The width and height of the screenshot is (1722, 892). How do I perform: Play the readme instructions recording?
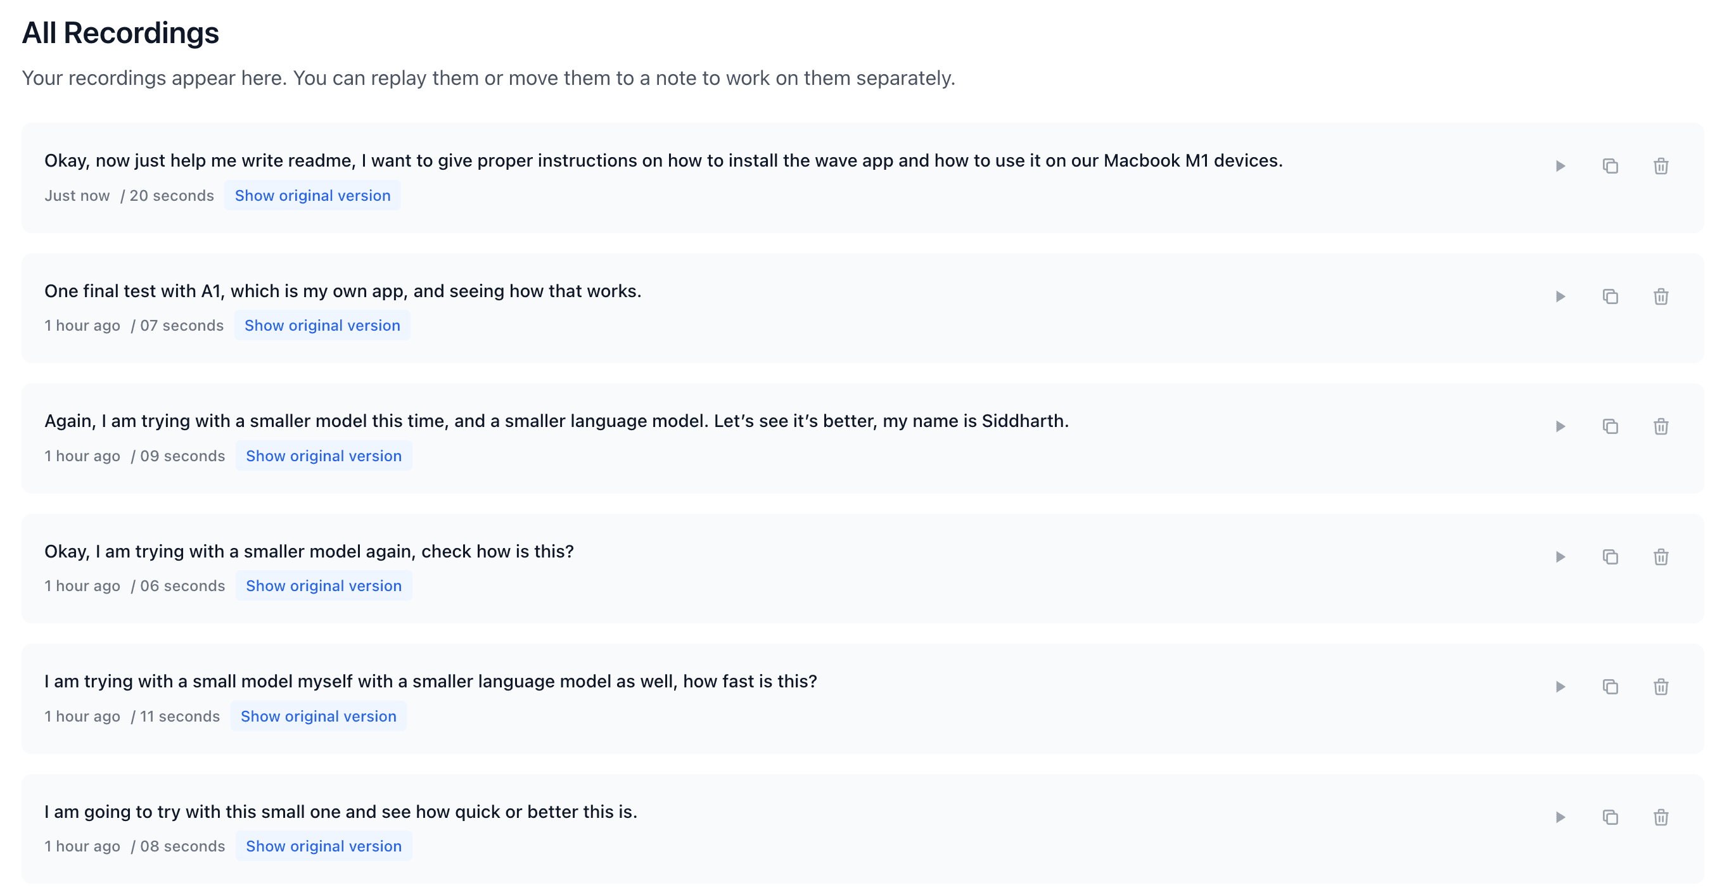[x=1560, y=166]
